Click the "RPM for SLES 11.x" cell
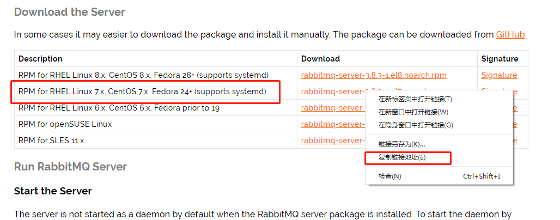The image size is (560, 220). click(x=51, y=140)
